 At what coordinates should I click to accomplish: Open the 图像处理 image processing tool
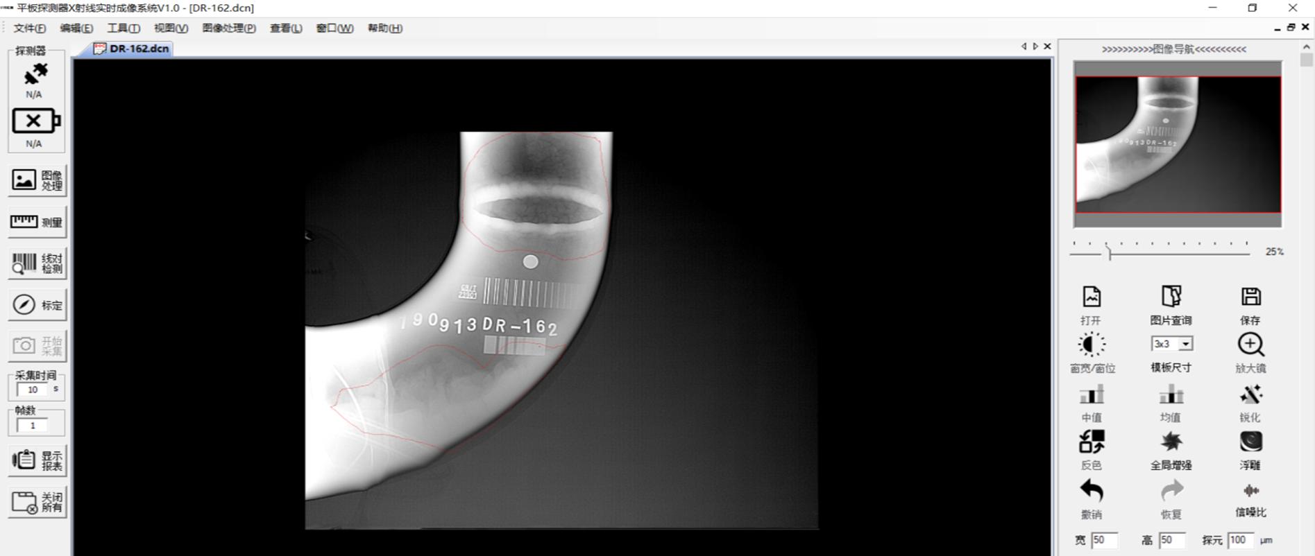37,180
